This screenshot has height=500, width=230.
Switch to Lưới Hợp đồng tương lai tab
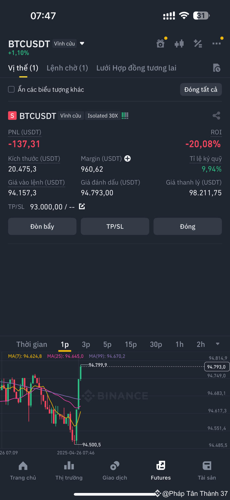[136, 68]
